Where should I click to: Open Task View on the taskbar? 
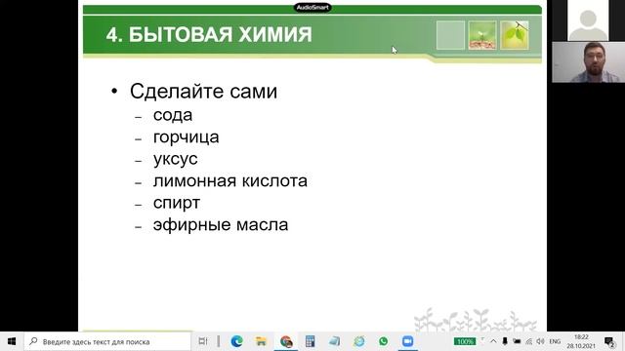pyautogui.click(x=203, y=341)
